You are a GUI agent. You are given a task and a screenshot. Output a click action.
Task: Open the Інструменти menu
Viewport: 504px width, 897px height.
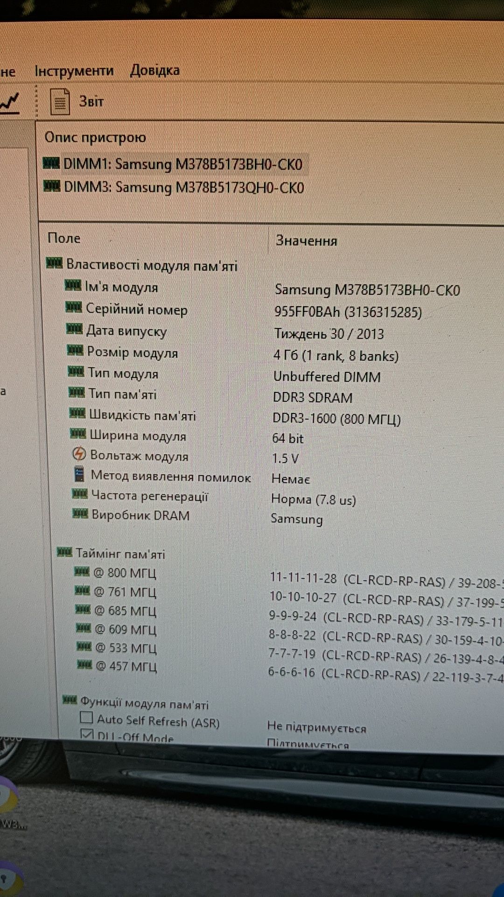click(x=74, y=71)
